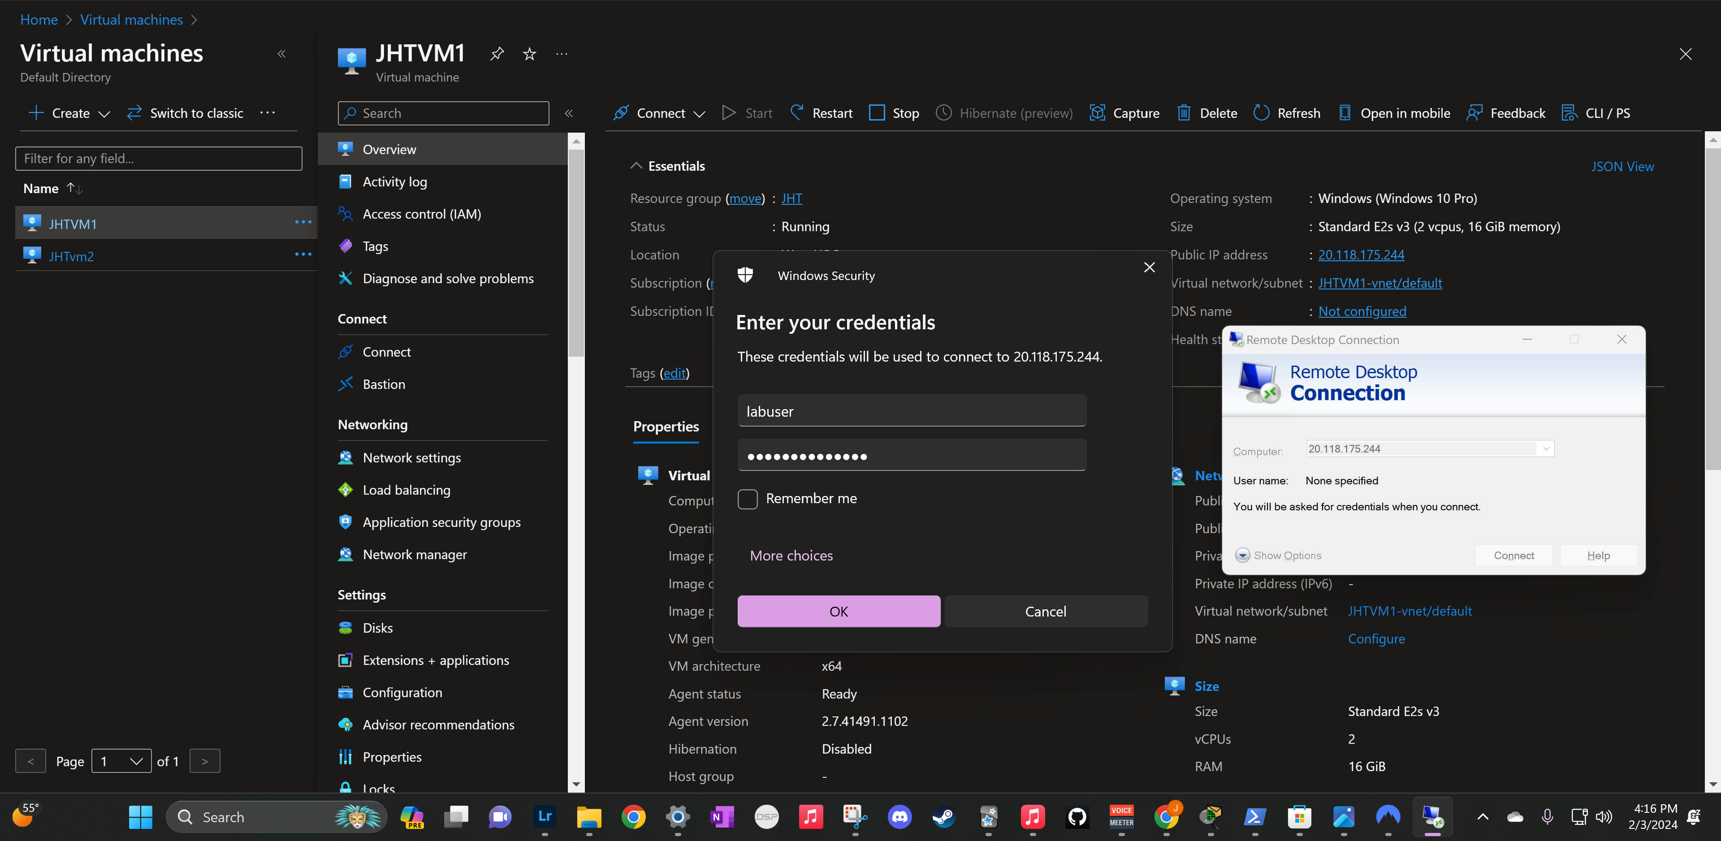The height and width of the screenshot is (841, 1721).
Task: Expand the Essentials section chevron
Action: coord(636,165)
